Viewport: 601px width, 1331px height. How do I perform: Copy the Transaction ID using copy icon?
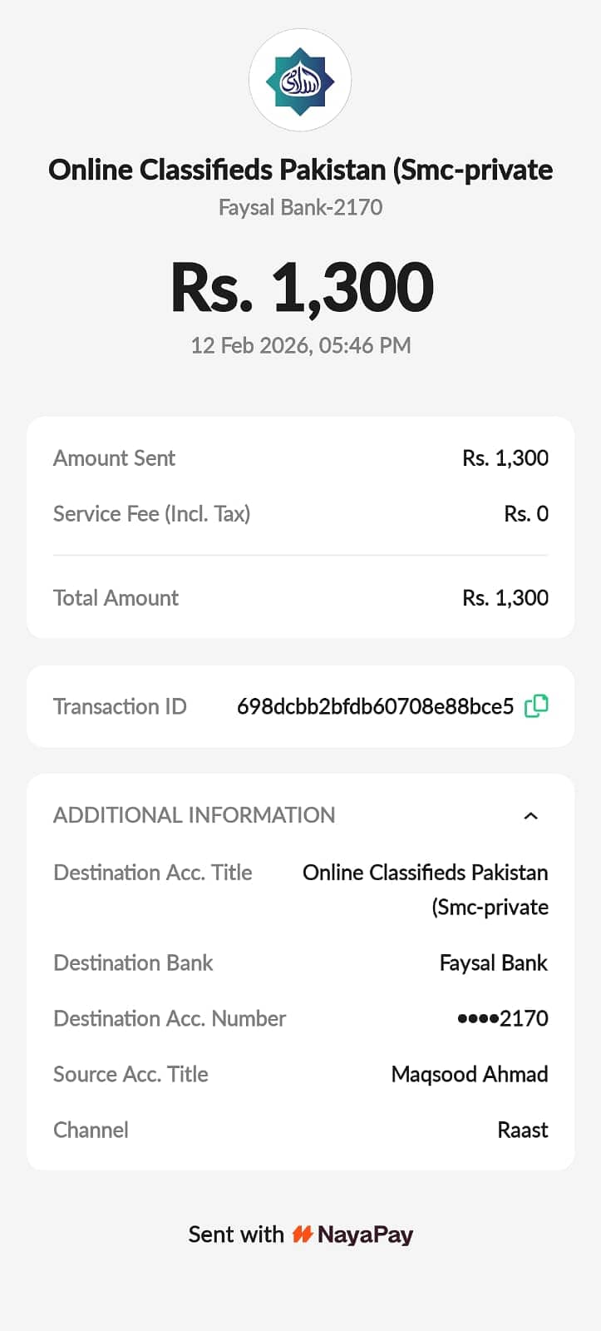tap(536, 706)
